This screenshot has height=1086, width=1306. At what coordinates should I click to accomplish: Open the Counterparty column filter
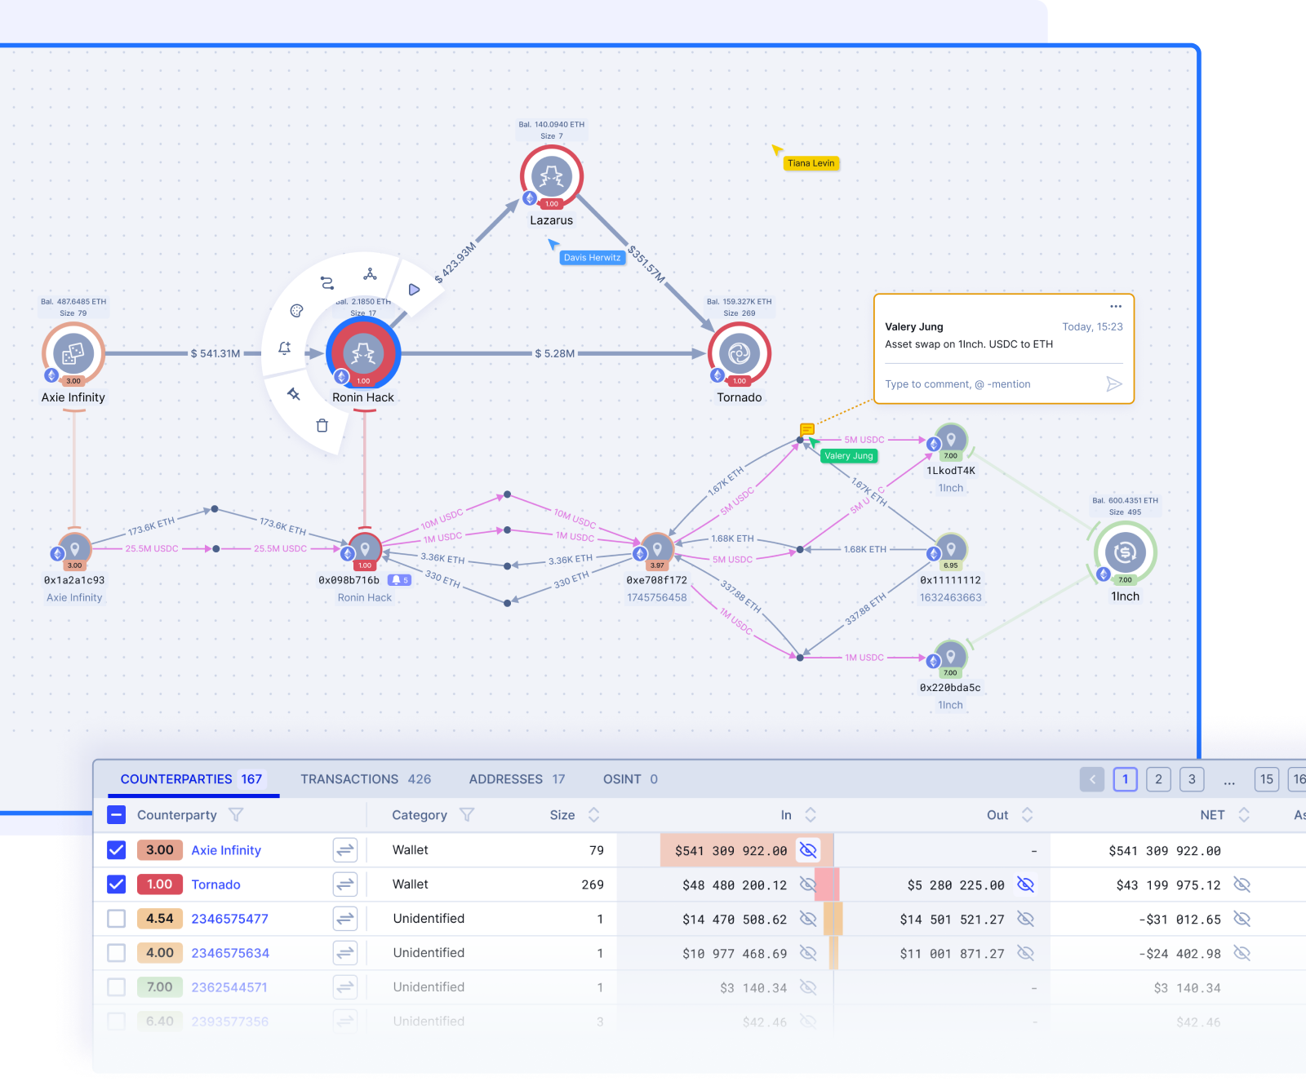click(236, 814)
